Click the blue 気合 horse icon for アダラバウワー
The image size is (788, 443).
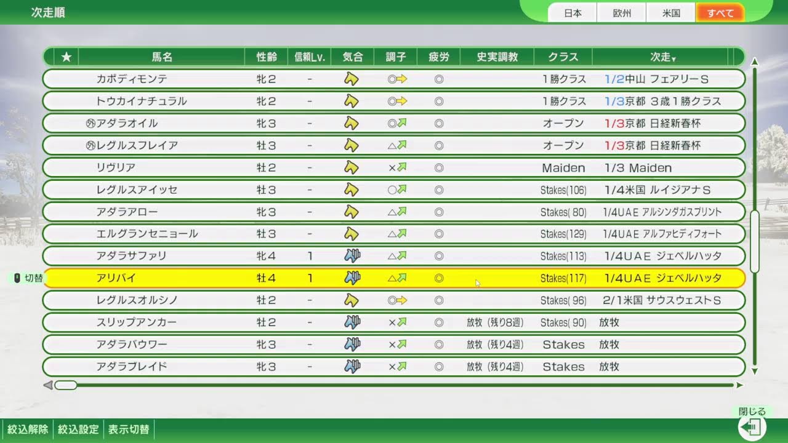(x=352, y=345)
